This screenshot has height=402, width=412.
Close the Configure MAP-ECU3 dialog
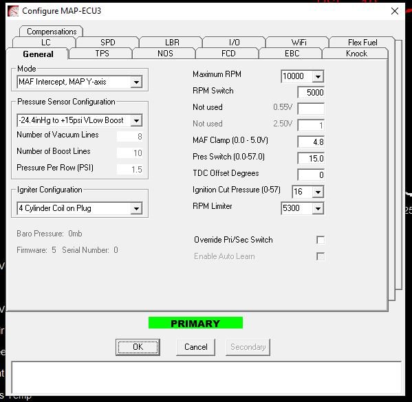pyautogui.click(x=395, y=11)
